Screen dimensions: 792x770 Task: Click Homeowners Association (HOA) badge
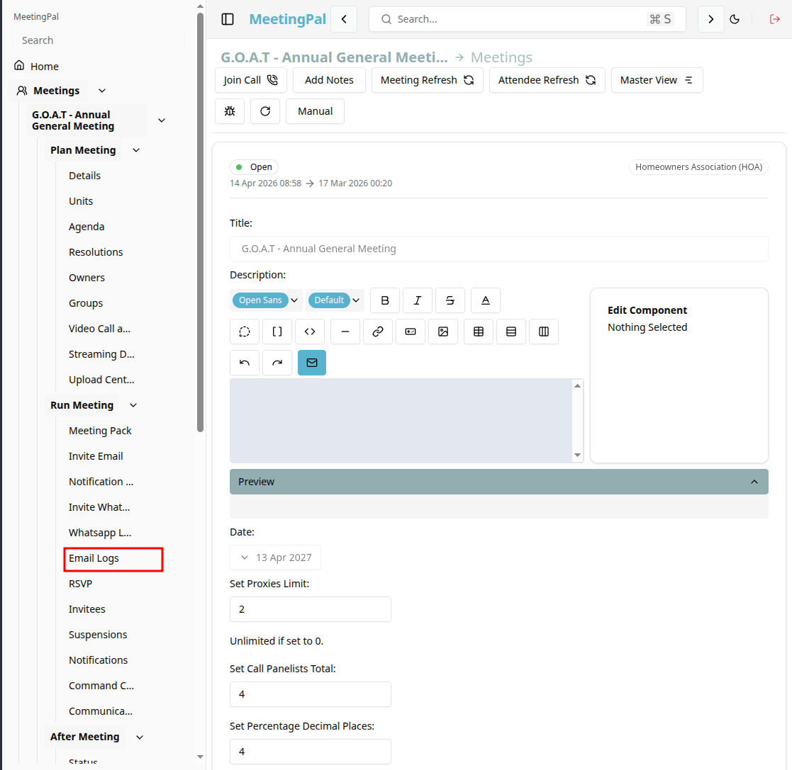(698, 167)
